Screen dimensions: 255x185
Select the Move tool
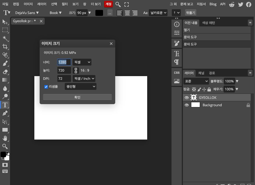5,22
